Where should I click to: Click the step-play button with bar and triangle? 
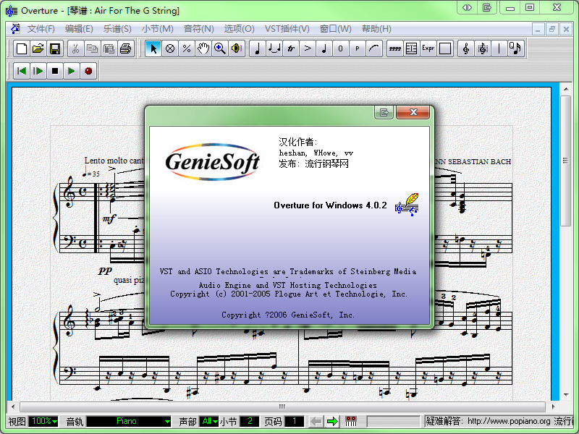click(38, 71)
